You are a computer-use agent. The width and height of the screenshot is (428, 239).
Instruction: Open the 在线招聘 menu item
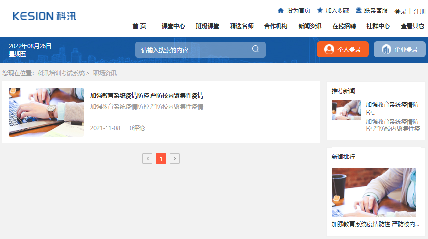344,26
